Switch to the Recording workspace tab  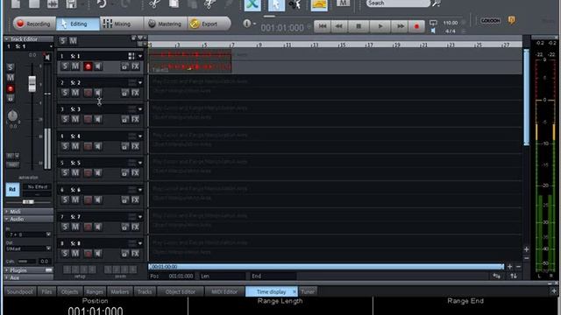(34, 24)
